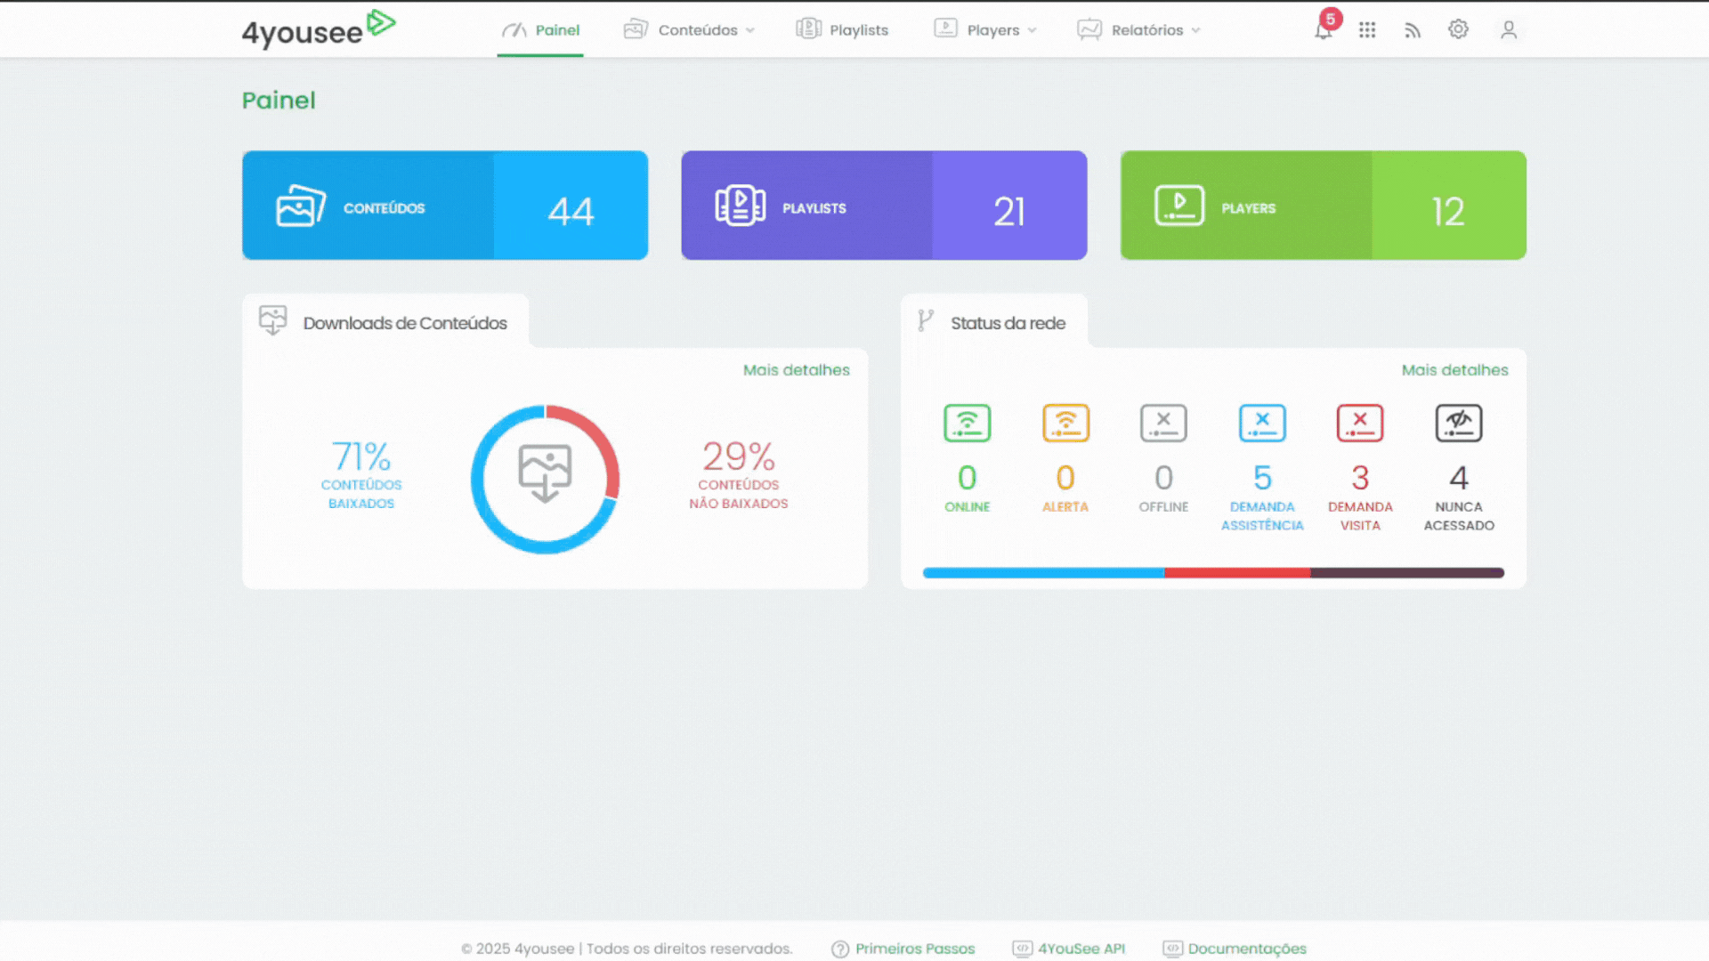Viewport: 1709px width, 961px height.
Task: Open the apps grid icon
Action: click(x=1367, y=30)
